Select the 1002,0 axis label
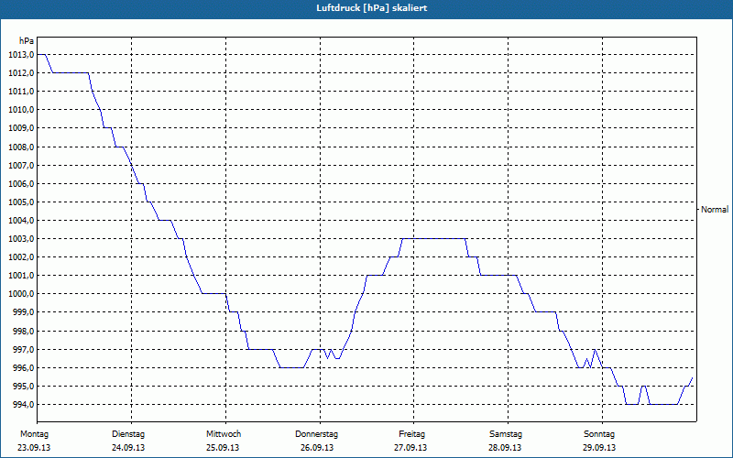Image resolution: width=733 pixels, height=458 pixels. pyautogui.click(x=21, y=257)
